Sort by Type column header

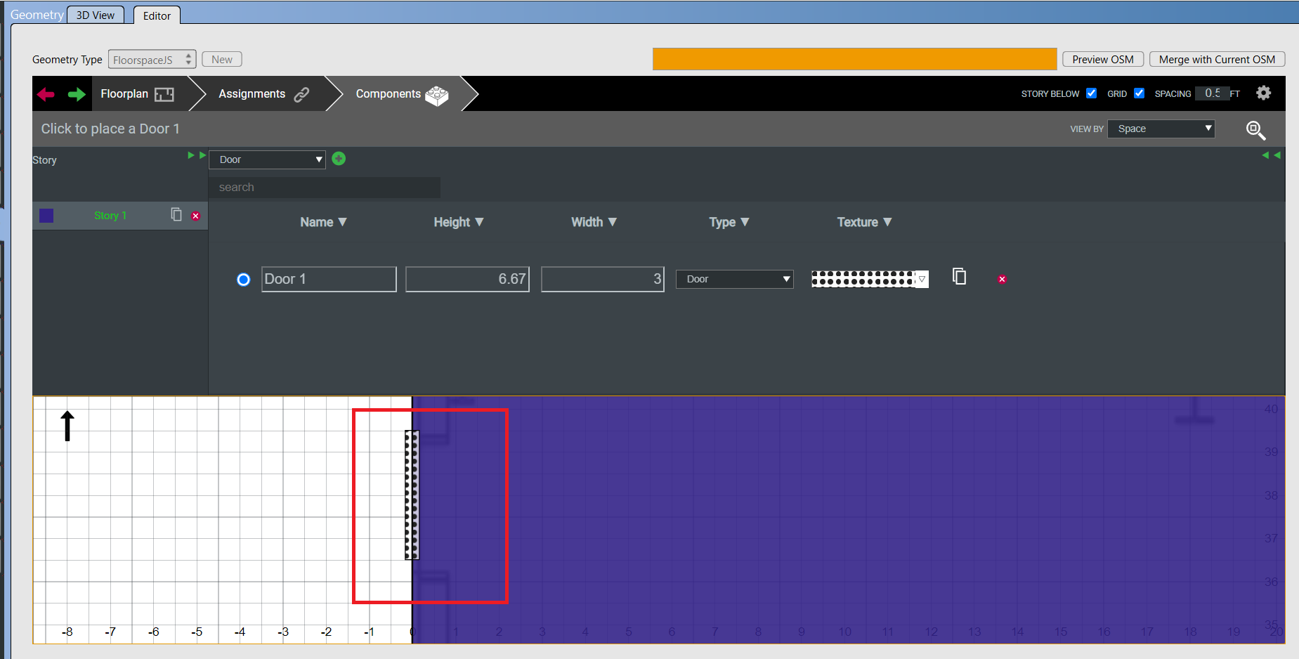click(x=729, y=222)
